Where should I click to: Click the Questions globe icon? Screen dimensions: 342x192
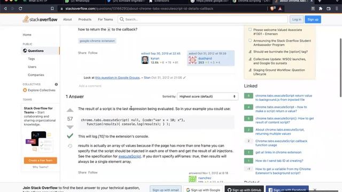tap(25, 51)
